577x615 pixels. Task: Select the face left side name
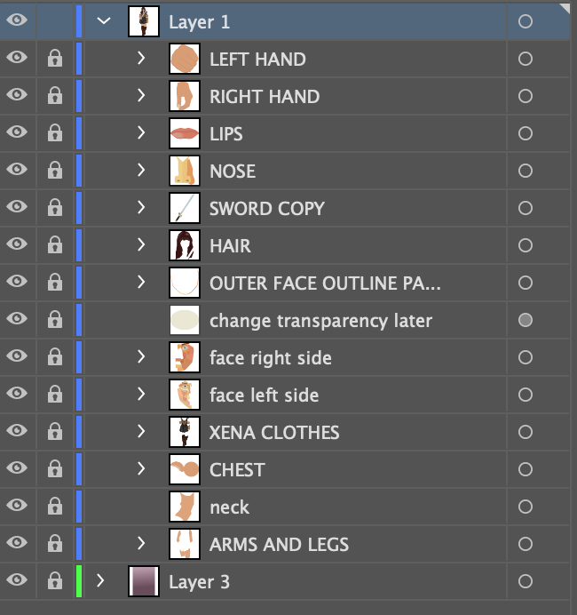coord(264,395)
